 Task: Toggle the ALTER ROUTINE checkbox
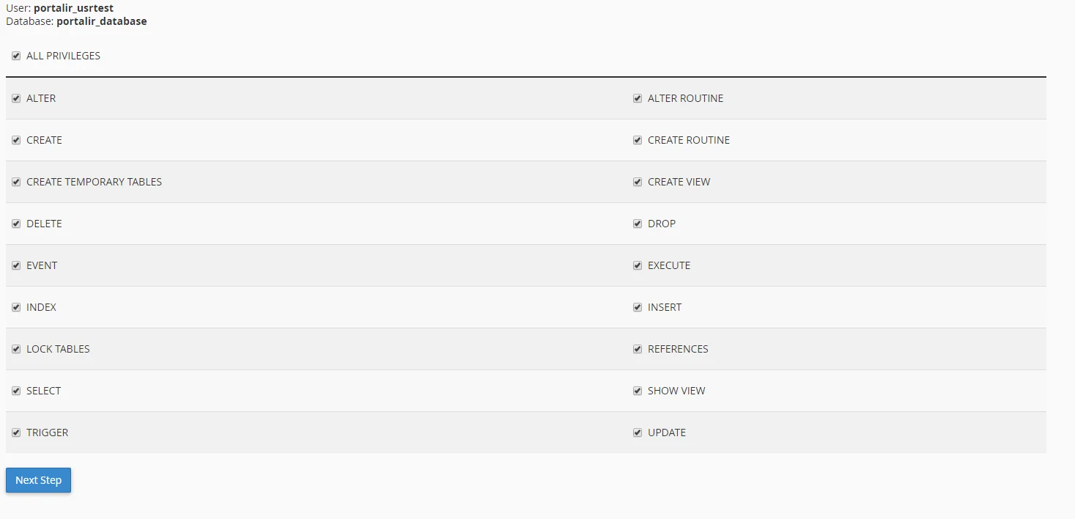pos(638,98)
